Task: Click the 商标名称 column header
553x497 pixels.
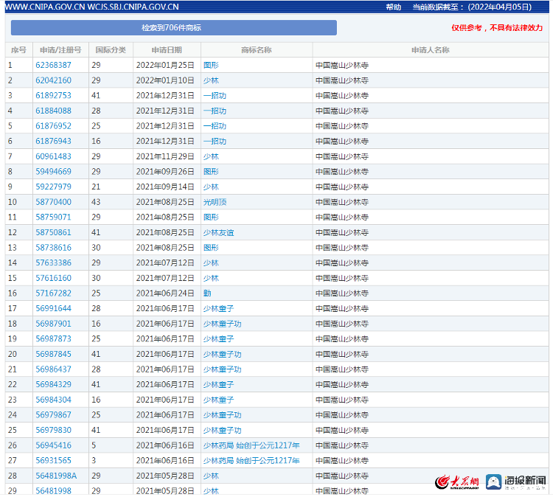Action: click(x=257, y=50)
